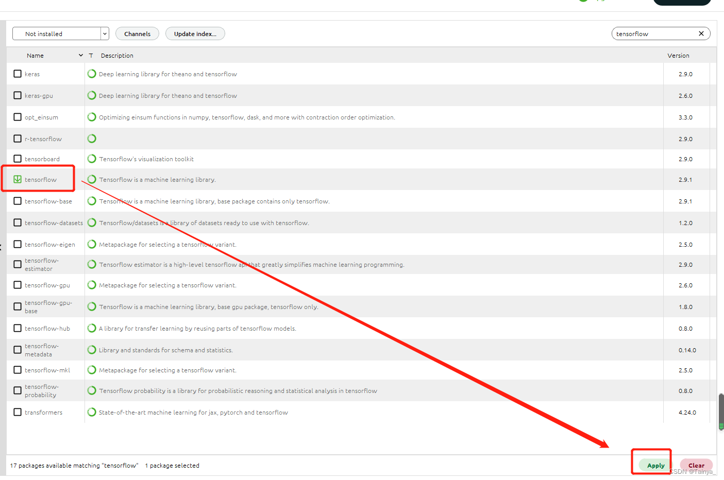Click the tensorflow-eigen package type icon

92,244
